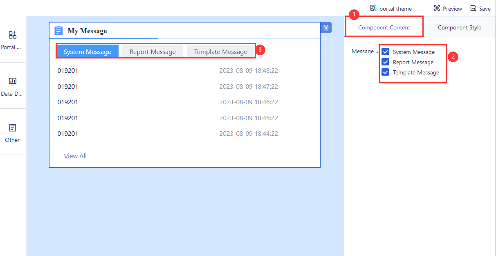Click the Save disk icon
This screenshot has width=496, height=256.
(x=474, y=8)
